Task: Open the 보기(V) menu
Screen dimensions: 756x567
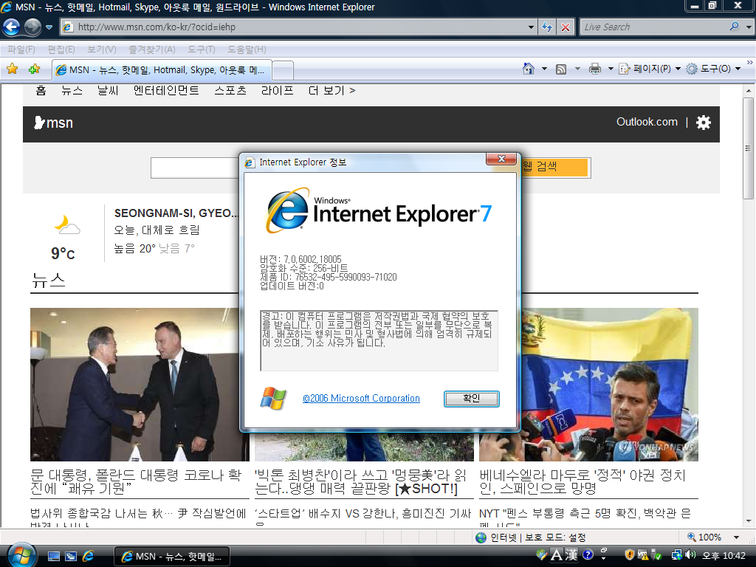Action: pos(102,49)
